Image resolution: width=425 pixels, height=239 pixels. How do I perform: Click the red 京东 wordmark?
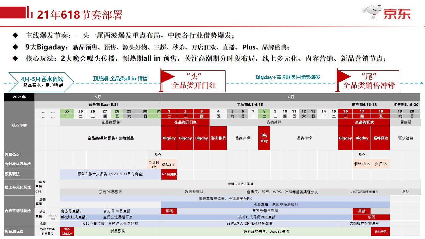[x=397, y=14]
